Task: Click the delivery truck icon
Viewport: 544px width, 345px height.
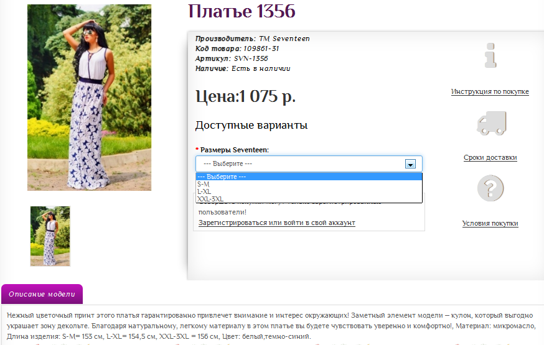Action: [x=491, y=123]
